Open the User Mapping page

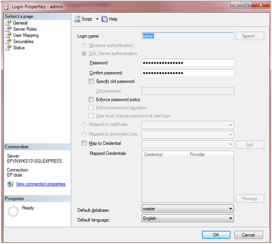coord(26,36)
